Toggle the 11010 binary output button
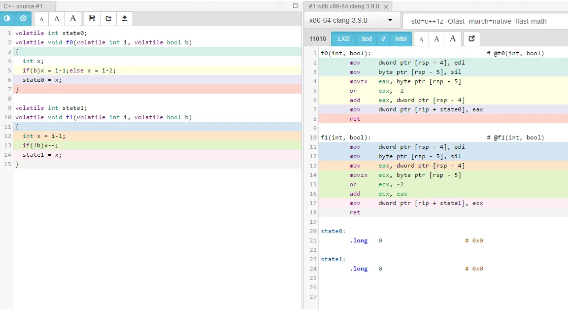Screen dimensions: 568x309 318,39
